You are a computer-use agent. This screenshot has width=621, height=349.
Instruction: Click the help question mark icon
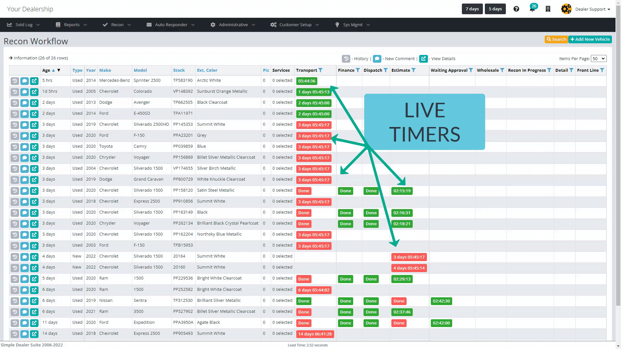[x=516, y=9]
